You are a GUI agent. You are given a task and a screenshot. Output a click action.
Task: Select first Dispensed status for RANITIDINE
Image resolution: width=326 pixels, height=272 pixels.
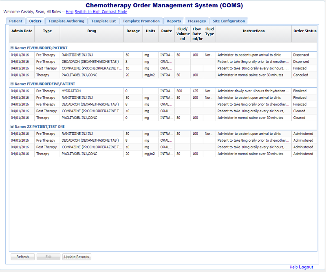(x=304, y=55)
